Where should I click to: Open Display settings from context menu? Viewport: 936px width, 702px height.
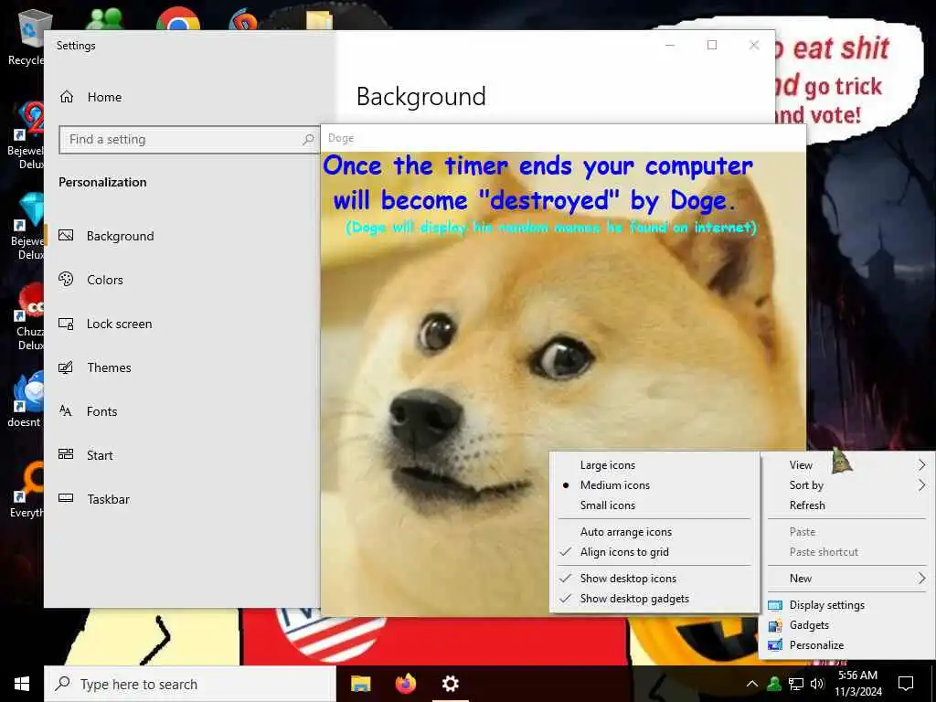point(847,605)
